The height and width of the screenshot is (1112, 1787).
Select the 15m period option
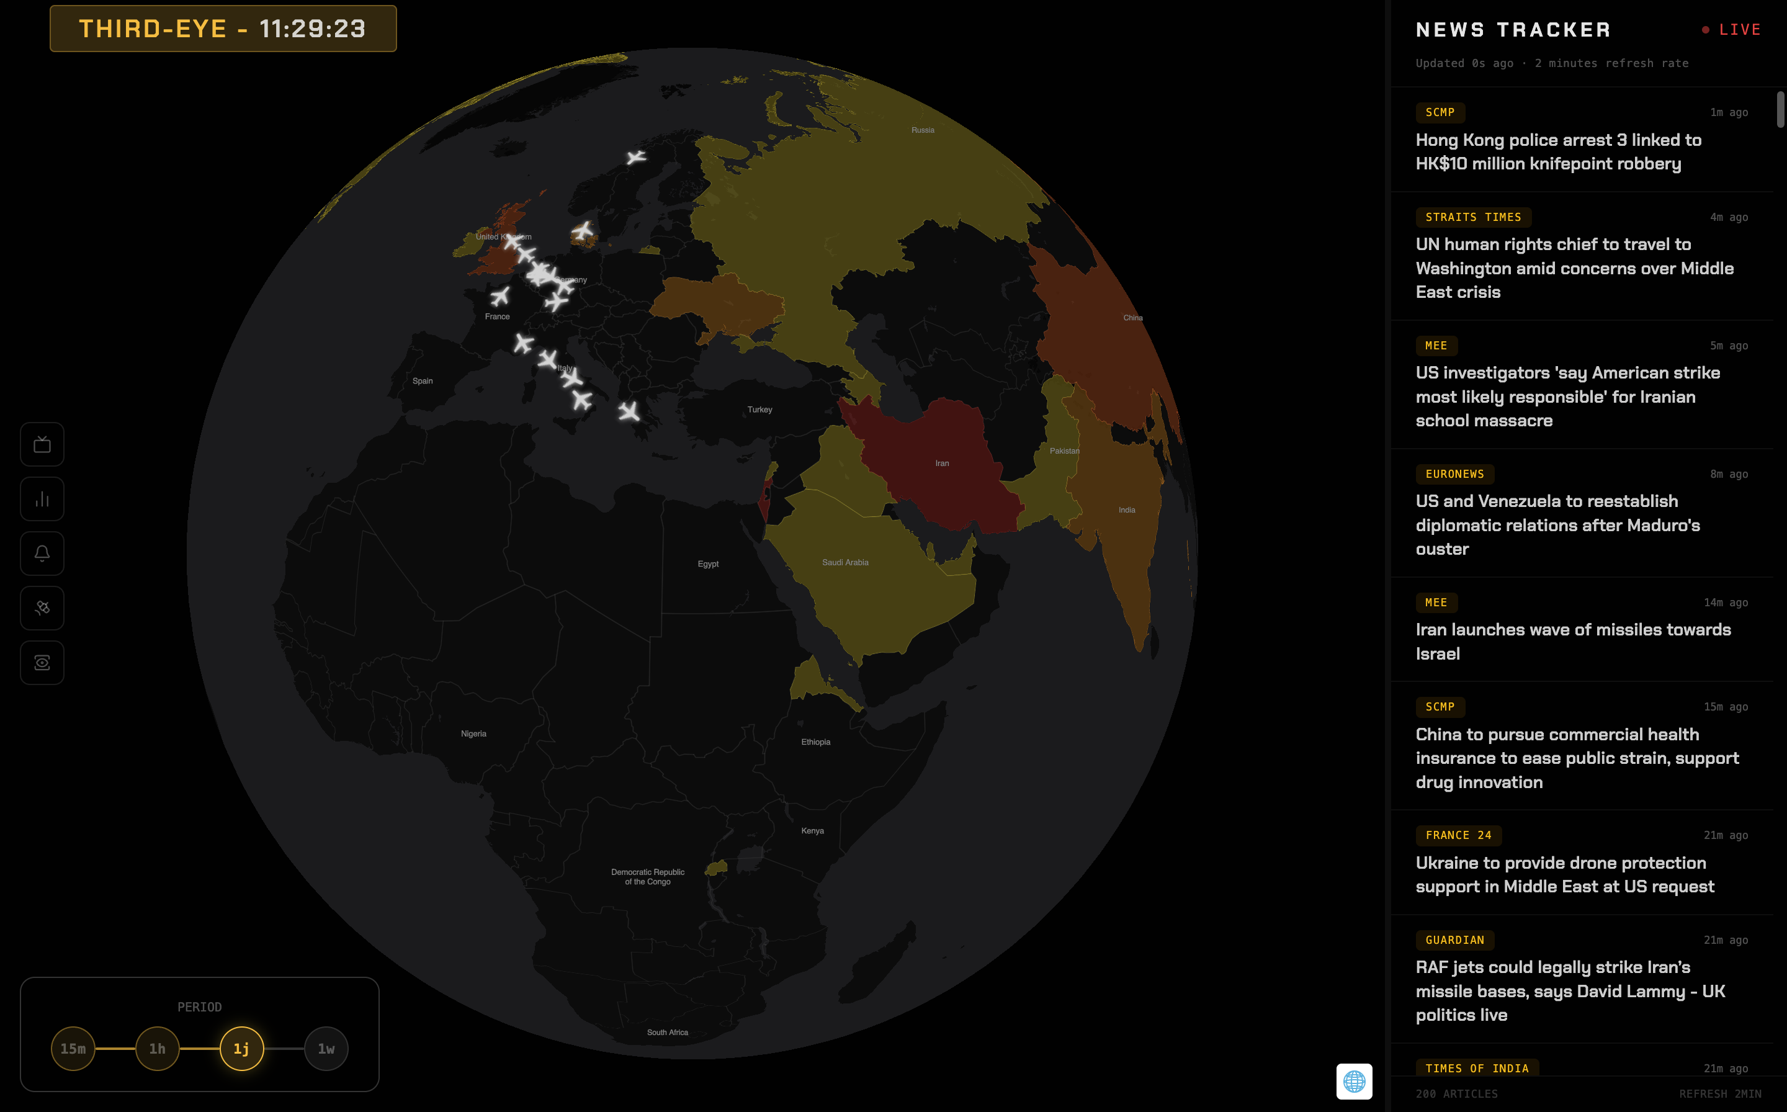tap(73, 1048)
